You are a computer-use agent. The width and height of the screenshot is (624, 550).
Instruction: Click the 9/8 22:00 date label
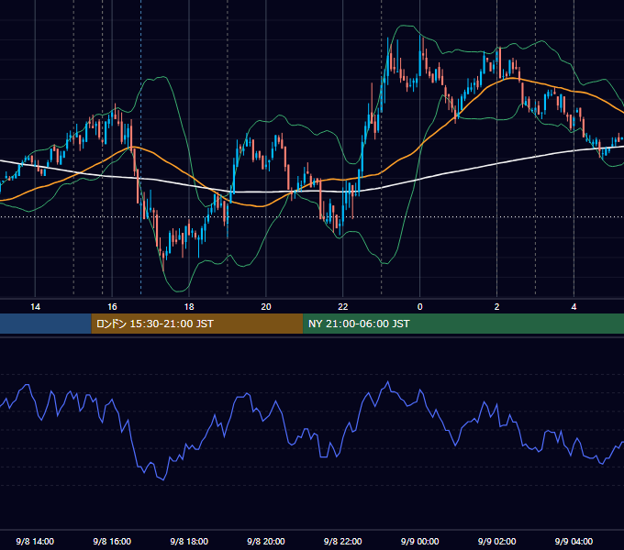(x=342, y=541)
